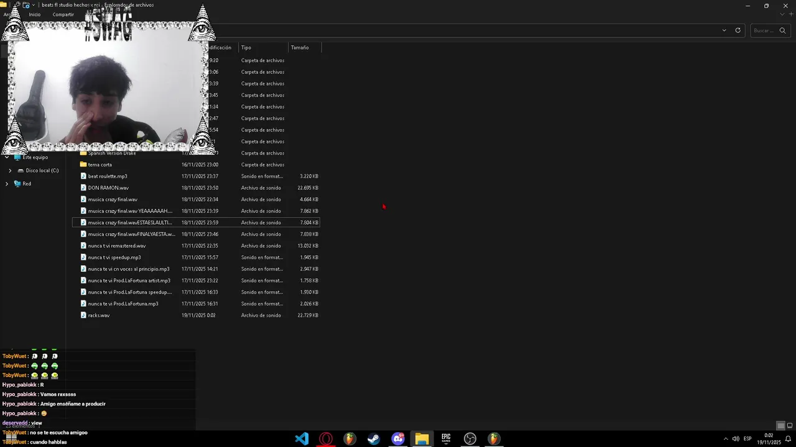
Task: Select musica crazy final.wavESTAESLAULTI file
Action: point(130,222)
